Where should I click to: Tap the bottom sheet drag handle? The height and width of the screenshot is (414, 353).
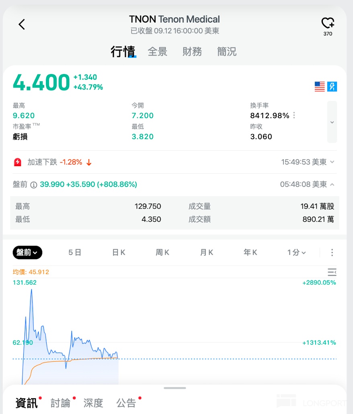tap(175, 388)
